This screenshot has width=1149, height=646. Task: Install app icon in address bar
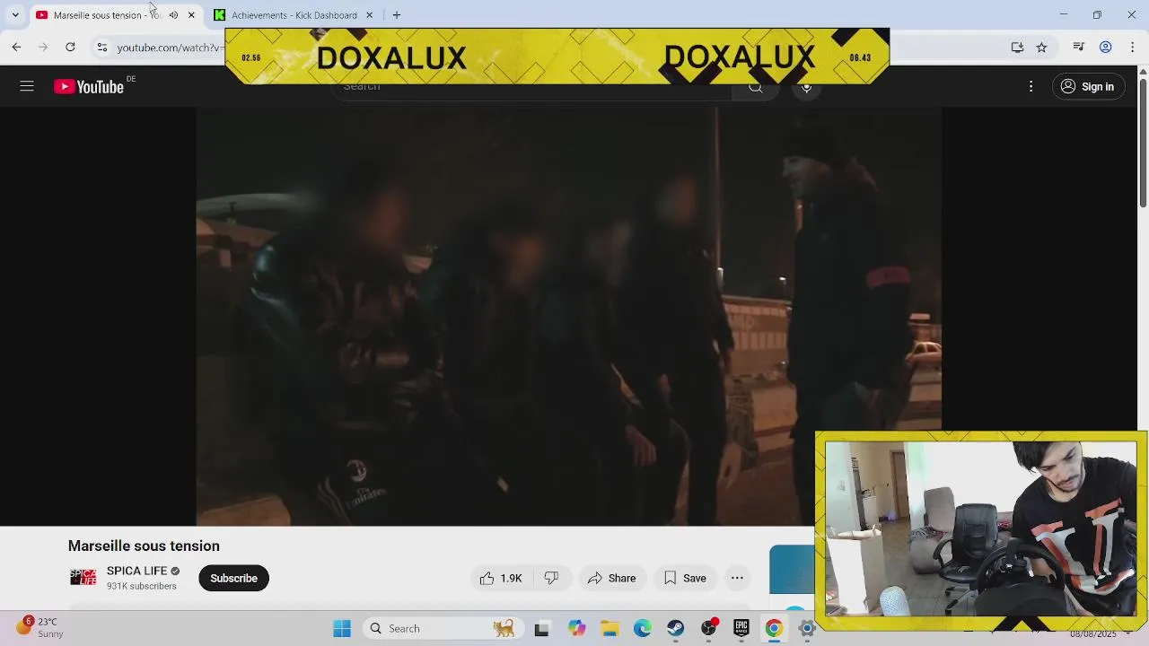[1017, 47]
